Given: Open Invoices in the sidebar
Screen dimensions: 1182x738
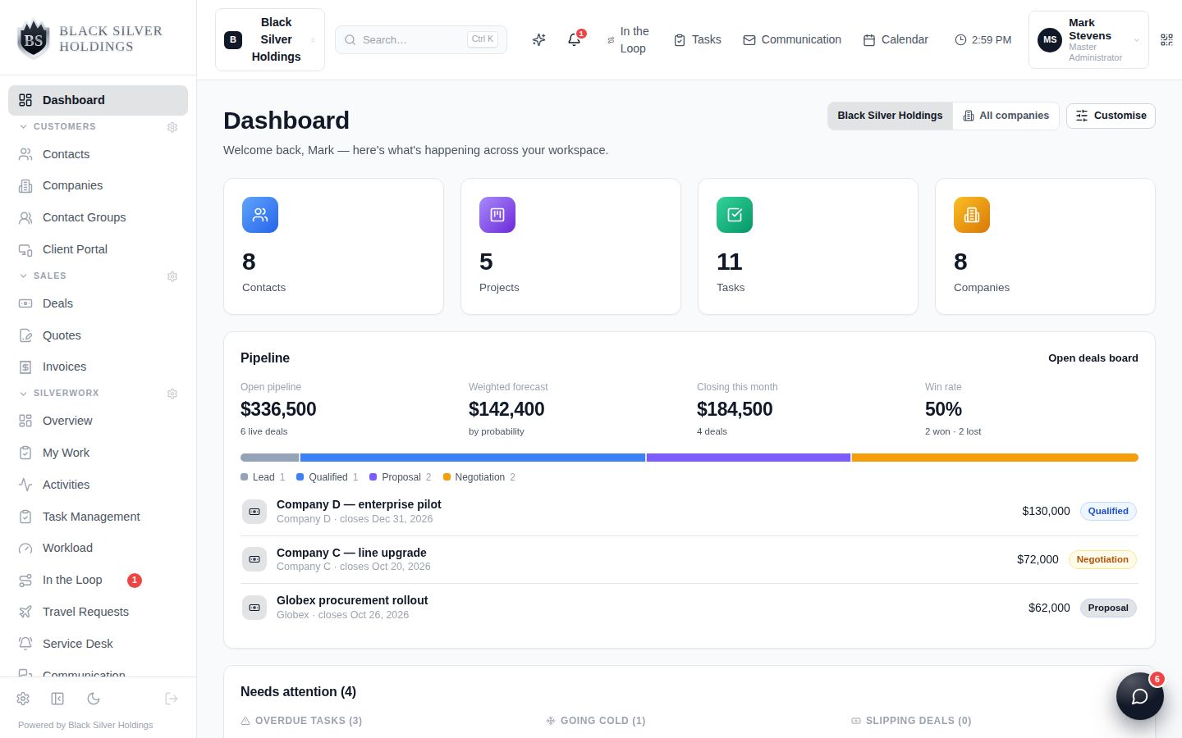Looking at the screenshot, I should click(98, 367).
